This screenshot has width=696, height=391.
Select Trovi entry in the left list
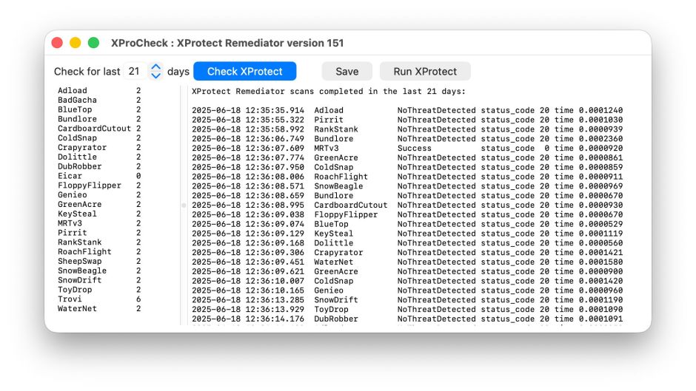(x=70, y=299)
